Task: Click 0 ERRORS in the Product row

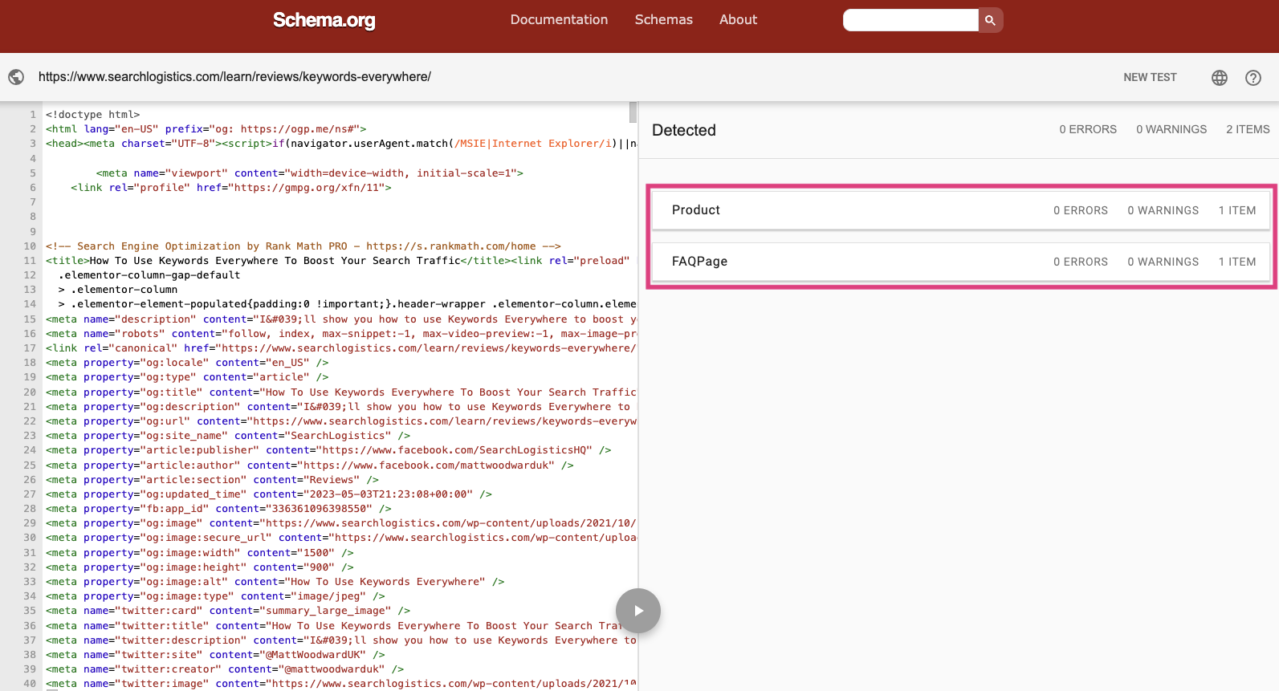Action: (x=1081, y=210)
